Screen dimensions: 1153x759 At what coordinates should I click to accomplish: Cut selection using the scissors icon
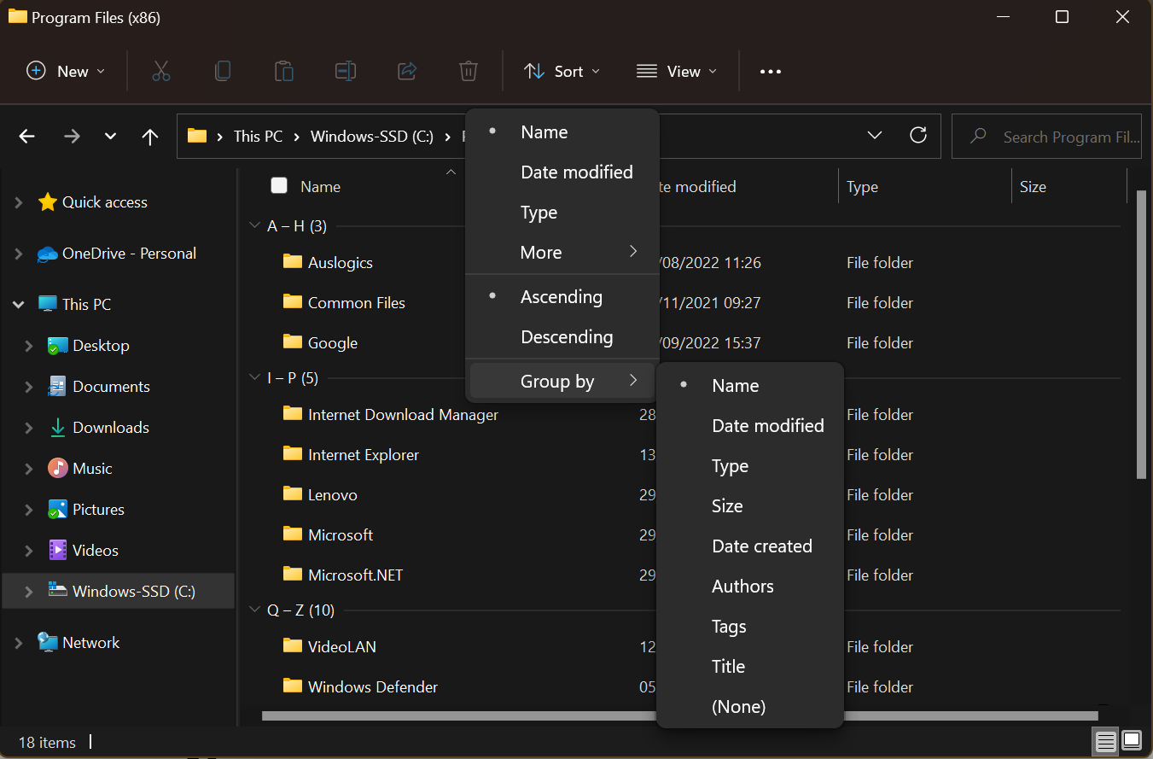161,71
